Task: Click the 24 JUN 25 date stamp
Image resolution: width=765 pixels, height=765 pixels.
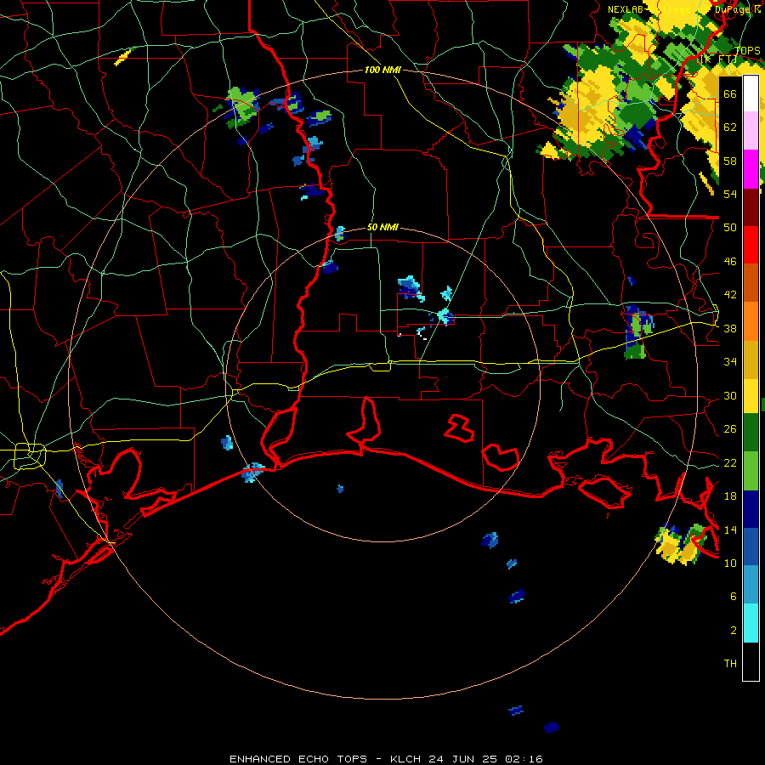Action: tap(463, 759)
